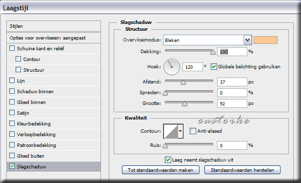301x183 pixels.
Task: Enable Schuine kant en reliëf checkbox
Action: click(12, 48)
